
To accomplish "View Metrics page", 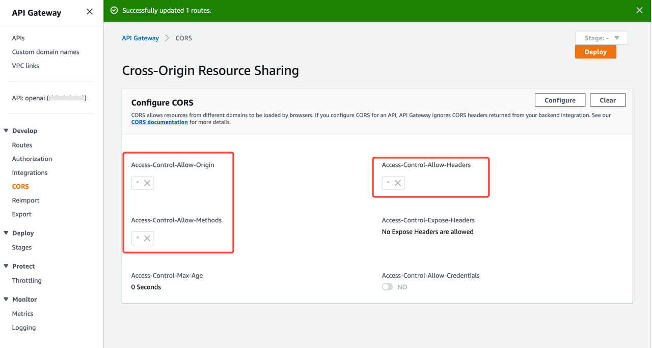I will (22, 314).
